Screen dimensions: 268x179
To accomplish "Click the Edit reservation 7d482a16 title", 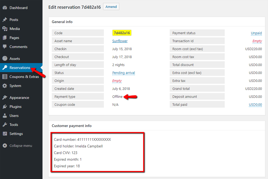I will 74,7.
